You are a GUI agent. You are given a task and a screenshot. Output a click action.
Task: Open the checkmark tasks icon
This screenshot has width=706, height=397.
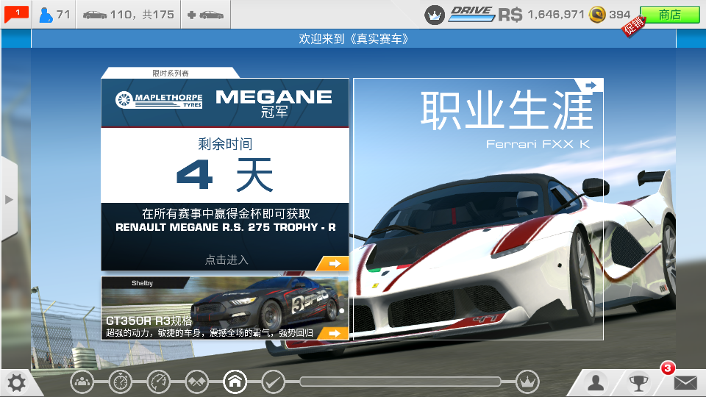pyautogui.click(x=274, y=382)
